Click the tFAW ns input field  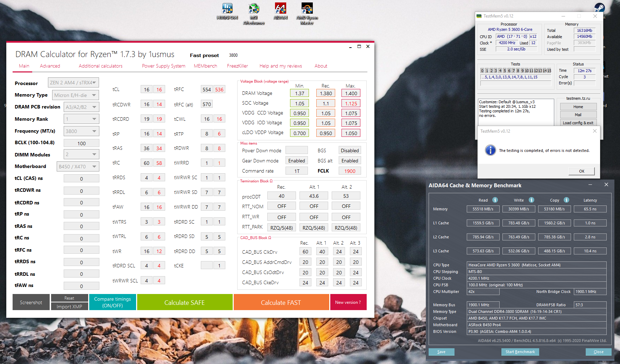pos(82,286)
